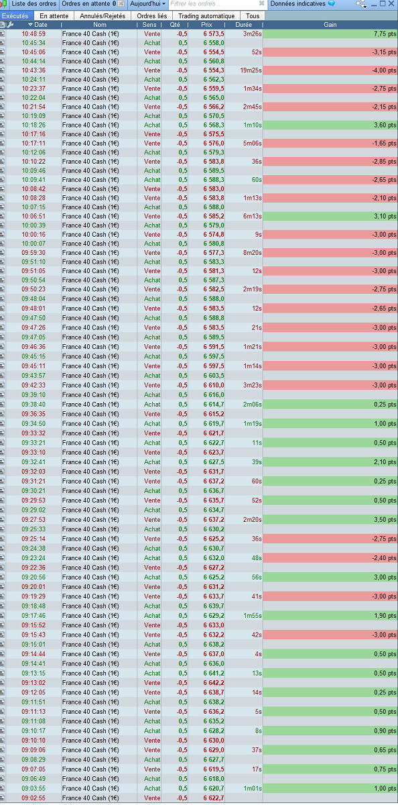Click the row icon for the 10:18:26 order

[x=3, y=125]
